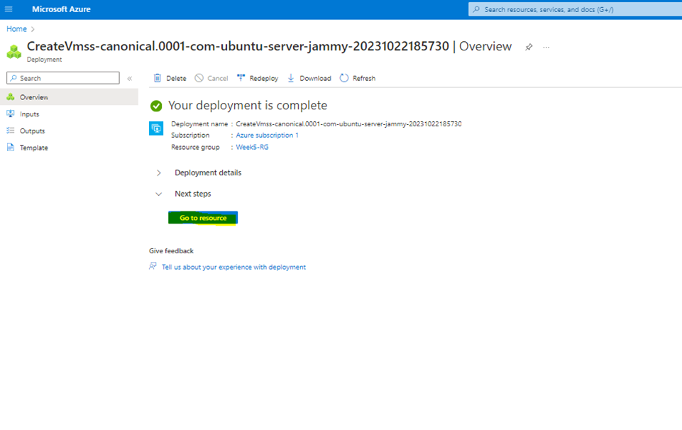
Task: Click the Microsoft Azure home title
Action: coord(61,9)
